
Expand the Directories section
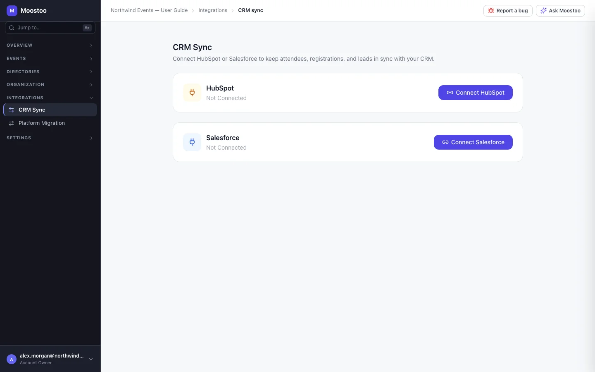point(50,72)
